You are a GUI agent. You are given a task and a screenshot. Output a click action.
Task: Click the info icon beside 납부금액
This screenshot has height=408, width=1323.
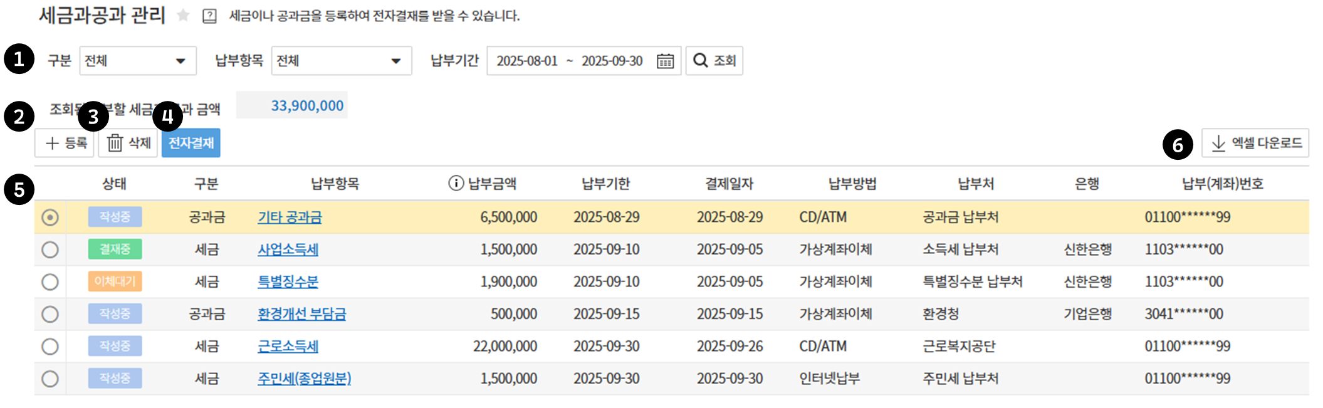(456, 184)
